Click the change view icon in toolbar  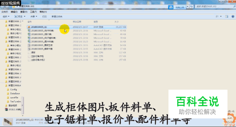coord(217,16)
